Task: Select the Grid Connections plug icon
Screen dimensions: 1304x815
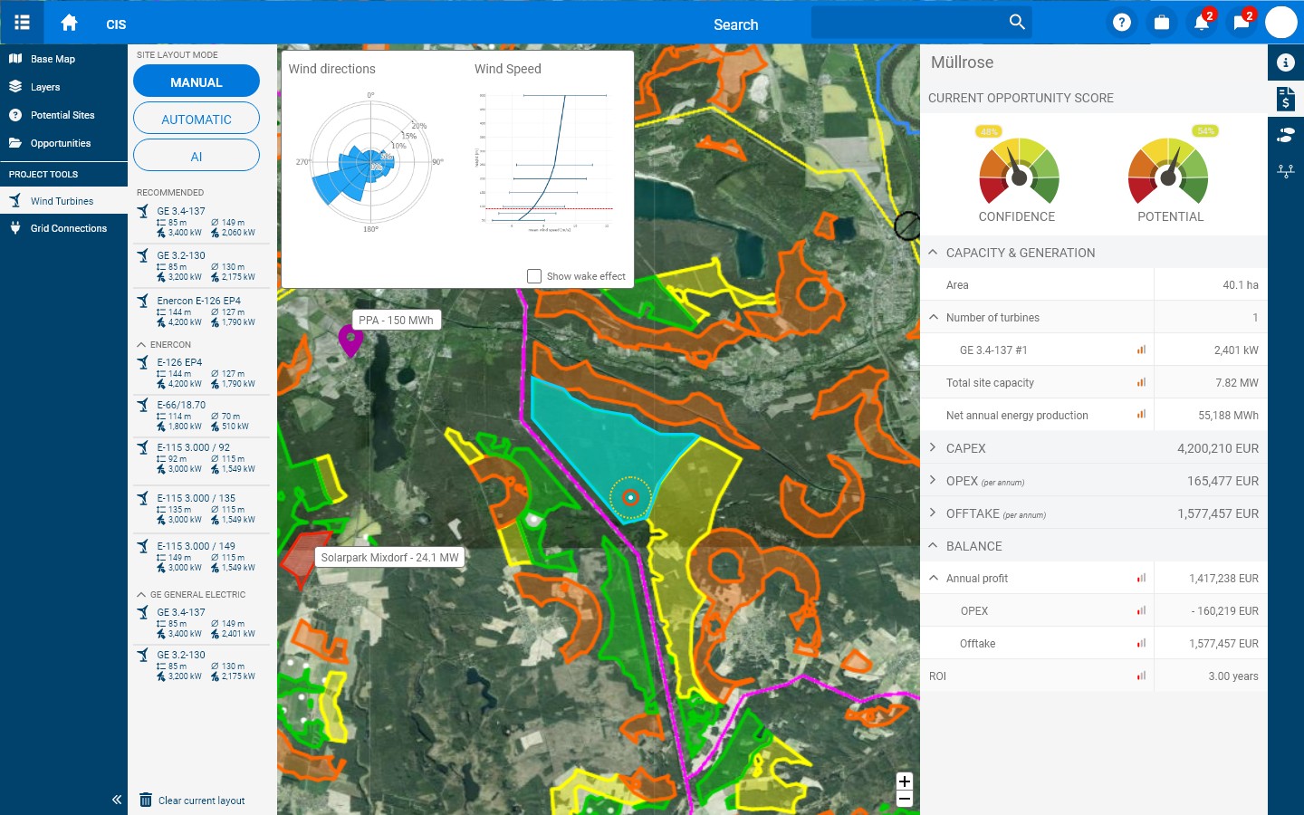Action: (15, 227)
